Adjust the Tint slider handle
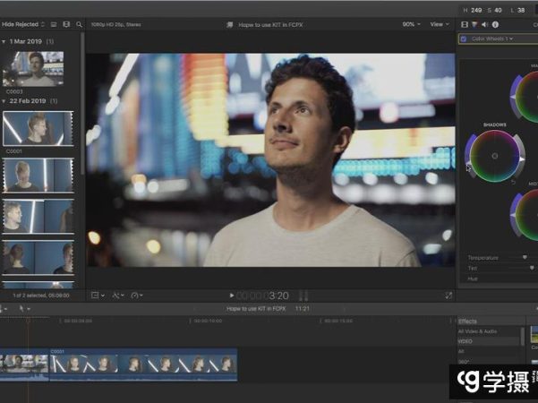 532,268
